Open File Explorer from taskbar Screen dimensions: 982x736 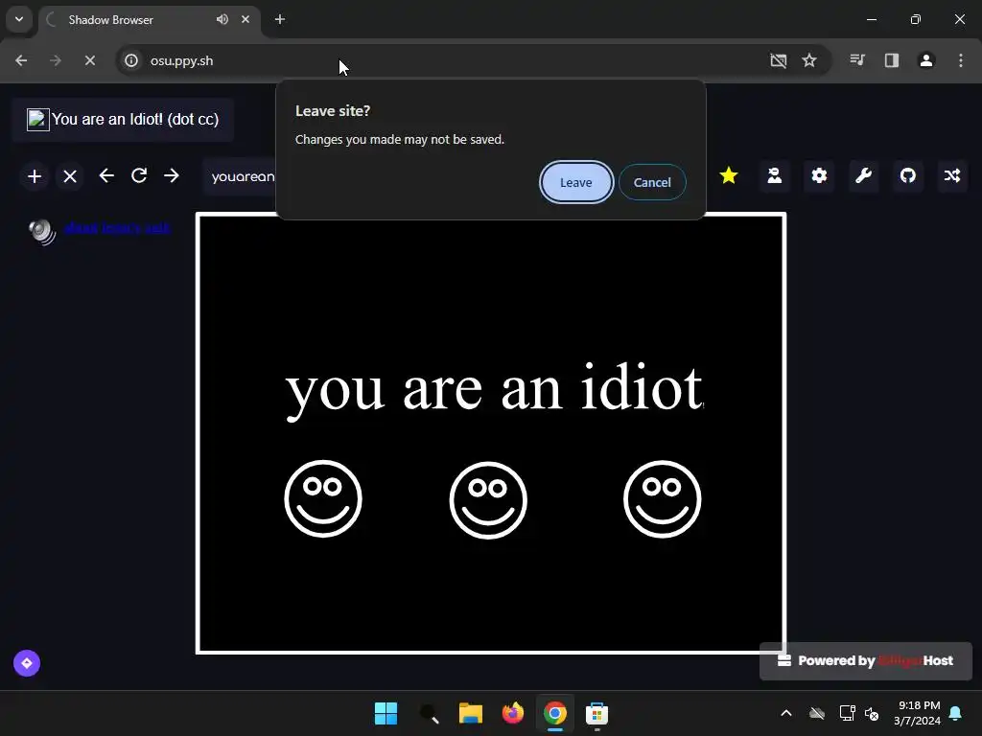pyautogui.click(x=470, y=713)
